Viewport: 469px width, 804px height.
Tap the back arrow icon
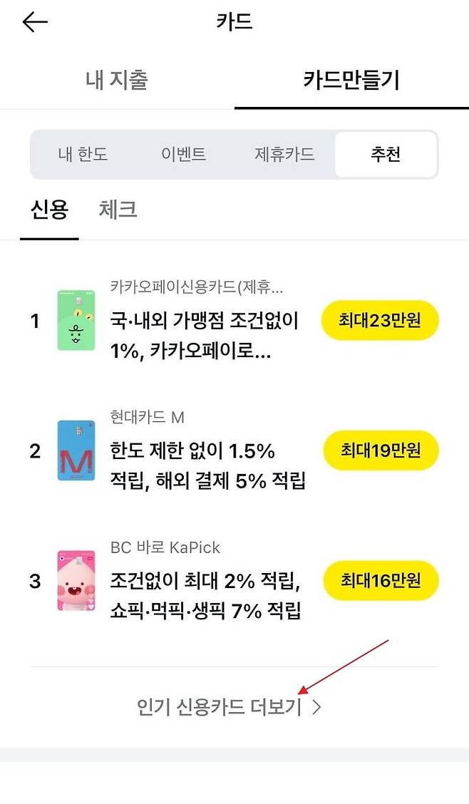click(x=35, y=22)
